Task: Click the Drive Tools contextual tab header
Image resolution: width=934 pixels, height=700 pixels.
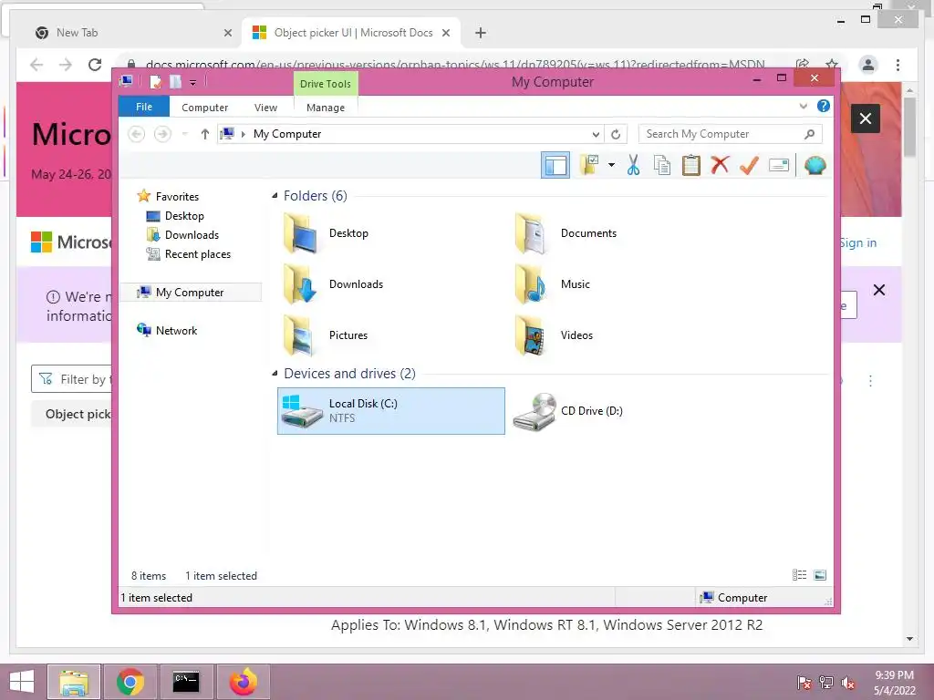Action: (326, 84)
